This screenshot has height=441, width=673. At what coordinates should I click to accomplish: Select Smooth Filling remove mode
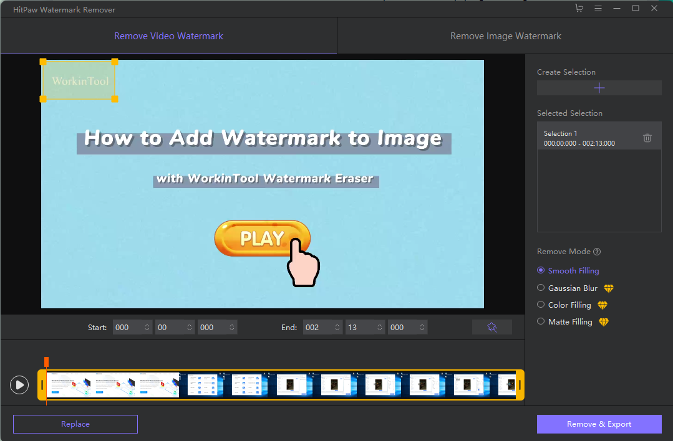[541, 270]
